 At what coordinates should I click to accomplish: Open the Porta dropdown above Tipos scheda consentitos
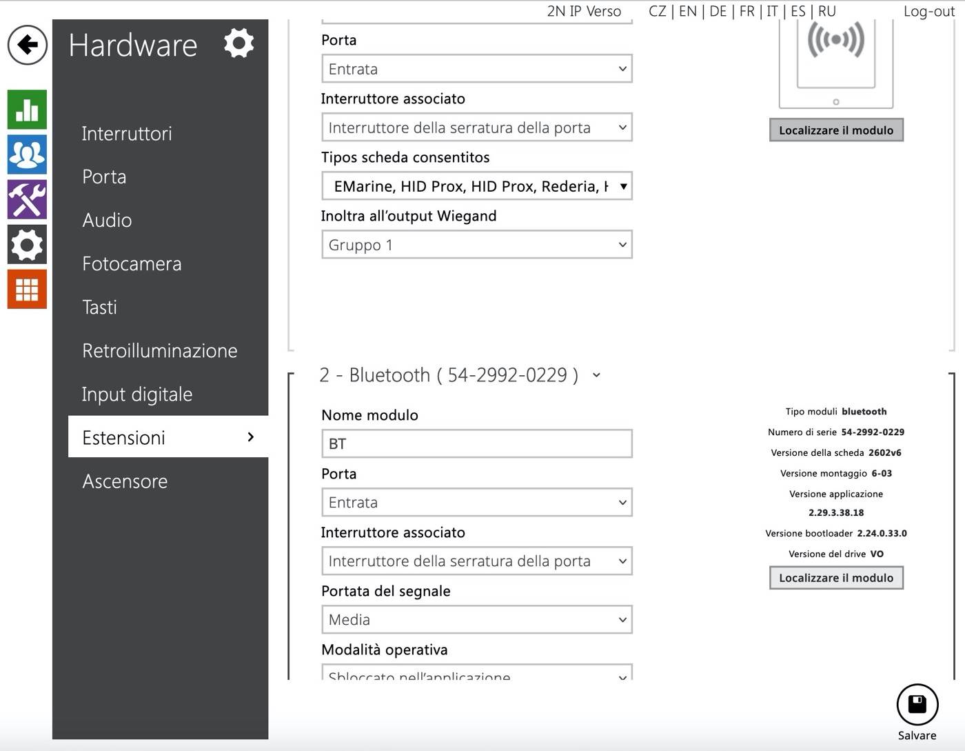click(477, 69)
